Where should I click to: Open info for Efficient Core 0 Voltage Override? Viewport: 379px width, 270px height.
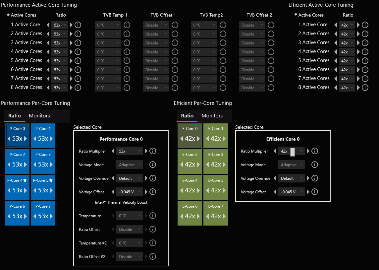[314, 178]
